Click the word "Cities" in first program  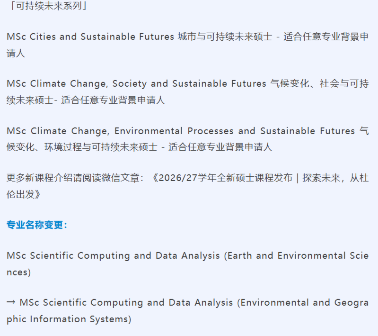pyautogui.click(x=43, y=36)
